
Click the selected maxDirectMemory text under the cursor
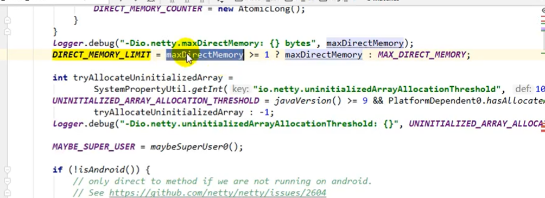point(205,55)
